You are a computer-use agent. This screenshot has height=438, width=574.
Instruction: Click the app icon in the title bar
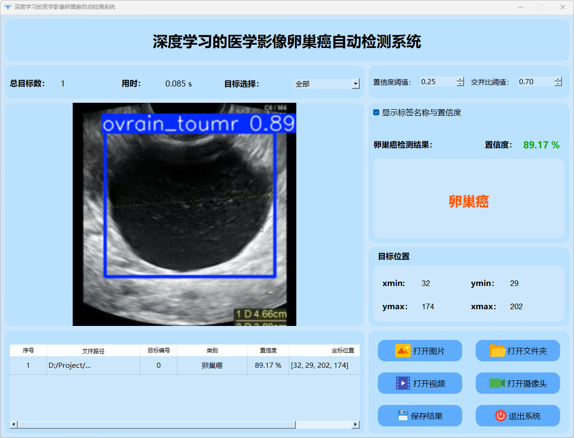[x=7, y=7]
